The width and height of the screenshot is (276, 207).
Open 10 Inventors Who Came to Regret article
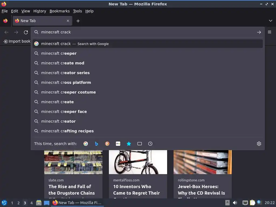136,190
